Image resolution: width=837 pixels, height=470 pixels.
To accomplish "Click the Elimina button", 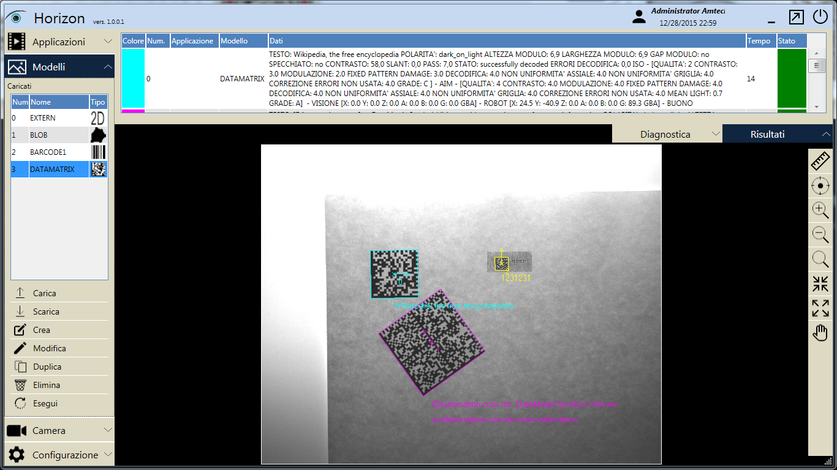I will tap(59, 385).
